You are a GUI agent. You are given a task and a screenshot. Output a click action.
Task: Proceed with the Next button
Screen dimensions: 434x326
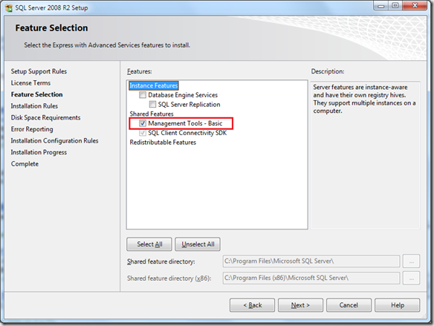pos(300,305)
